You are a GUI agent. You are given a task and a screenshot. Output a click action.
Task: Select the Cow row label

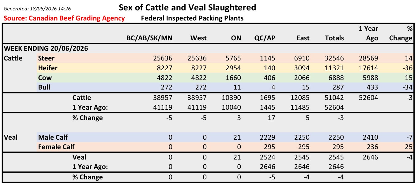tap(45, 78)
